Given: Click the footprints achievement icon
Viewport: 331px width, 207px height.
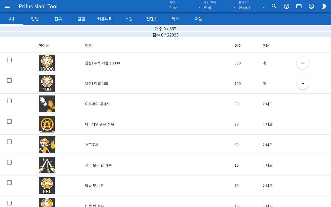Looking at the screenshot, I should 47,104.
